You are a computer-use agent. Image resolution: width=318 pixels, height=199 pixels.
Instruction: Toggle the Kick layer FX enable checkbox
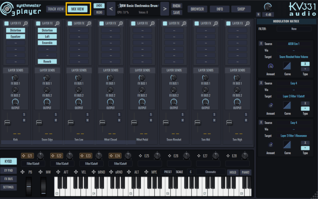pos(7,24)
